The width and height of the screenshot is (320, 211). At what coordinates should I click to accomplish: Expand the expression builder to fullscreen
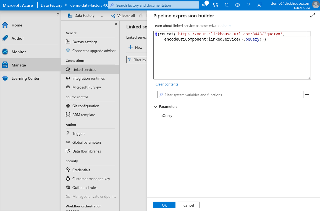(x=312, y=15)
